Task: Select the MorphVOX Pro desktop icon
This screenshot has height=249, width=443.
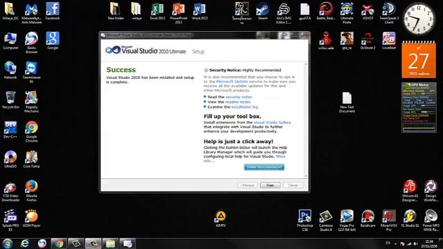Action: pos(389,220)
